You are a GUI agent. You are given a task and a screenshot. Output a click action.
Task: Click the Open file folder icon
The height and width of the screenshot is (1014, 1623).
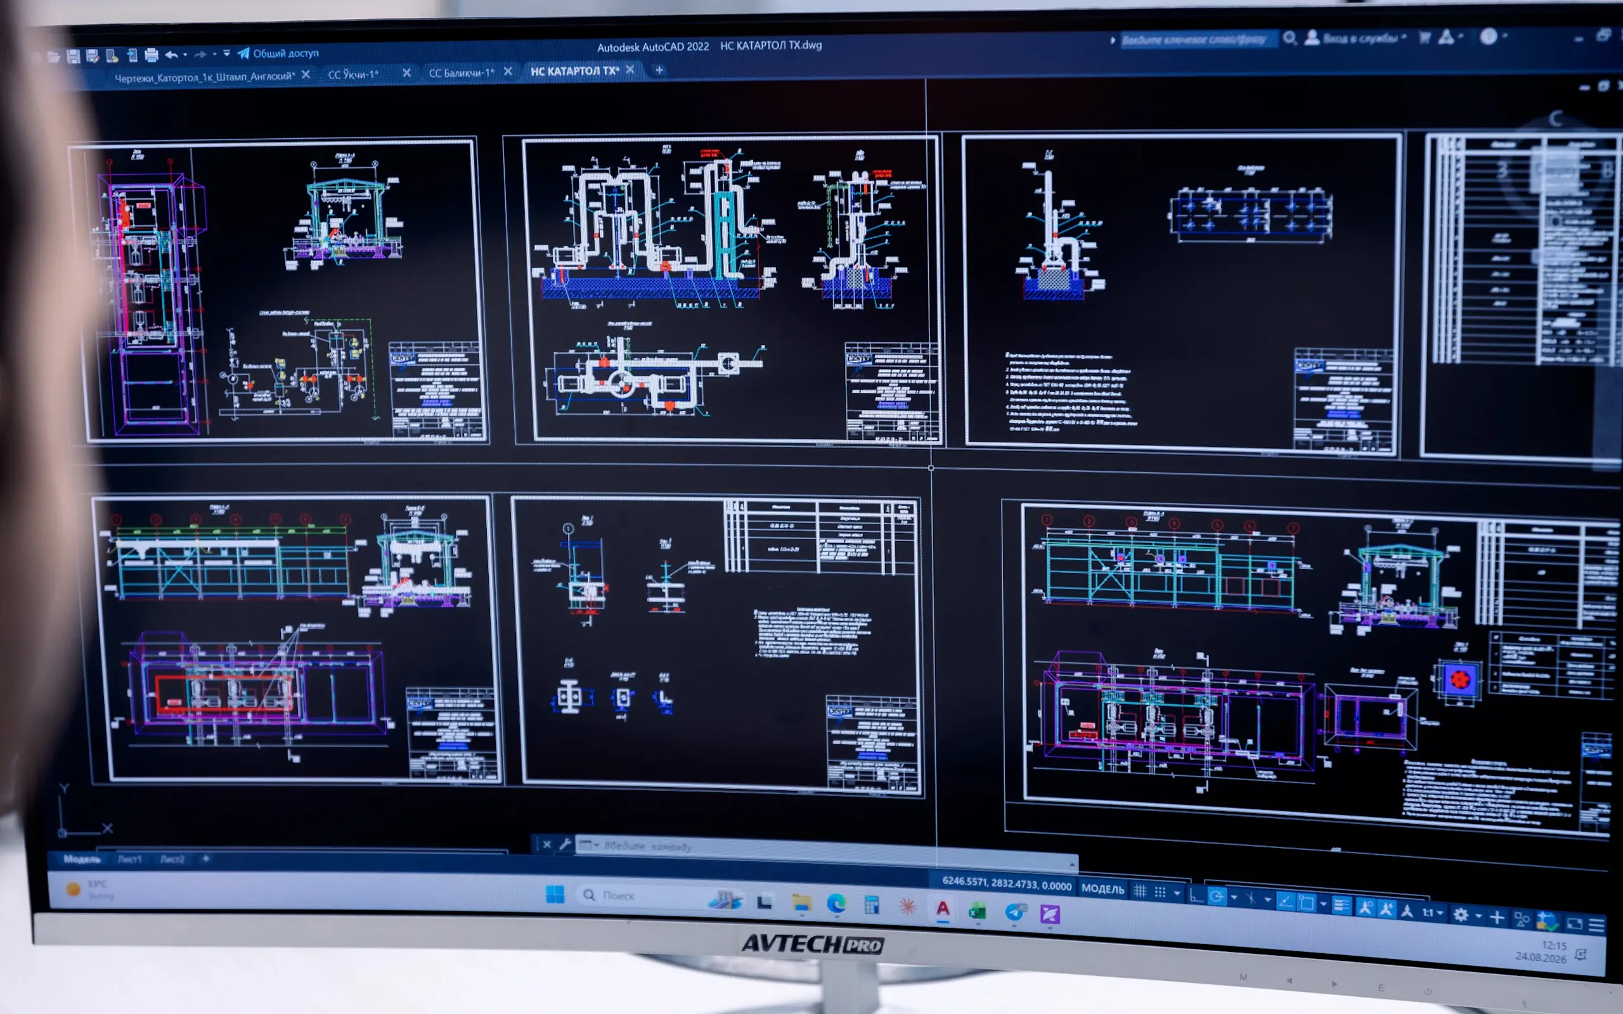(54, 57)
